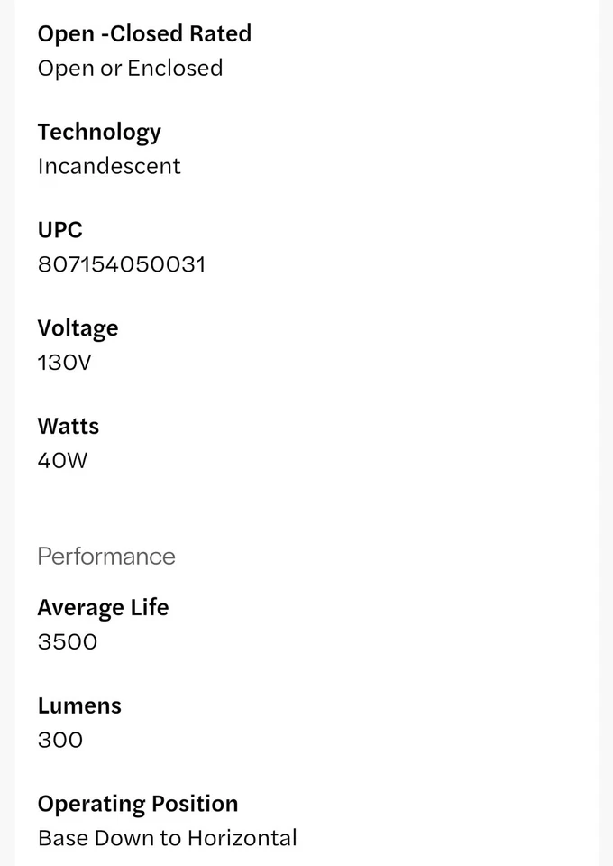Click the Average Life label
613x866 pixels.
103,608
